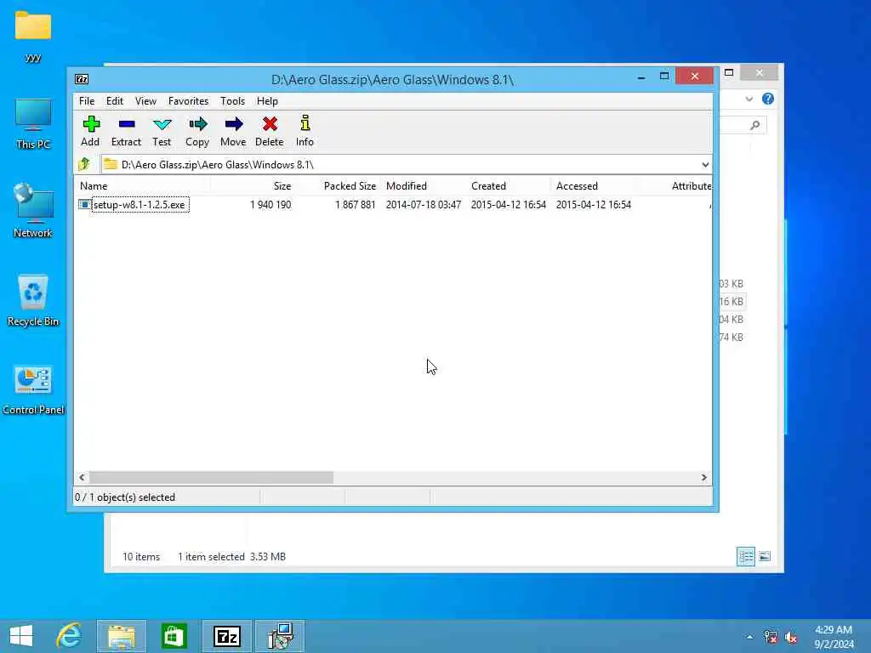Switch to 7-Zip on the taskbar
The height and width of the screenshot is (653, 871).
pos(226,636)
